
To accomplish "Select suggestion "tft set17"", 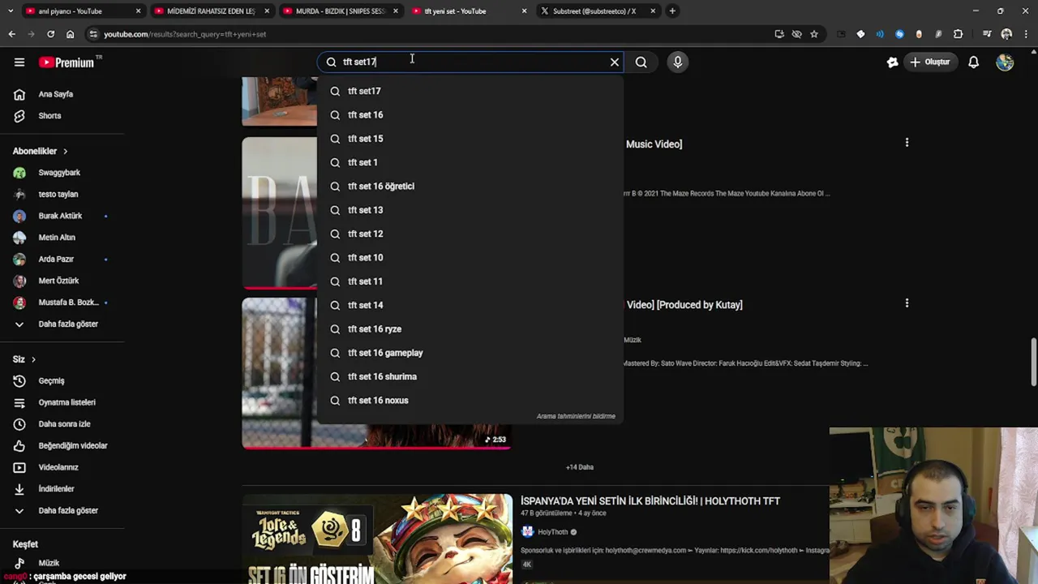I will click(470, 91).
